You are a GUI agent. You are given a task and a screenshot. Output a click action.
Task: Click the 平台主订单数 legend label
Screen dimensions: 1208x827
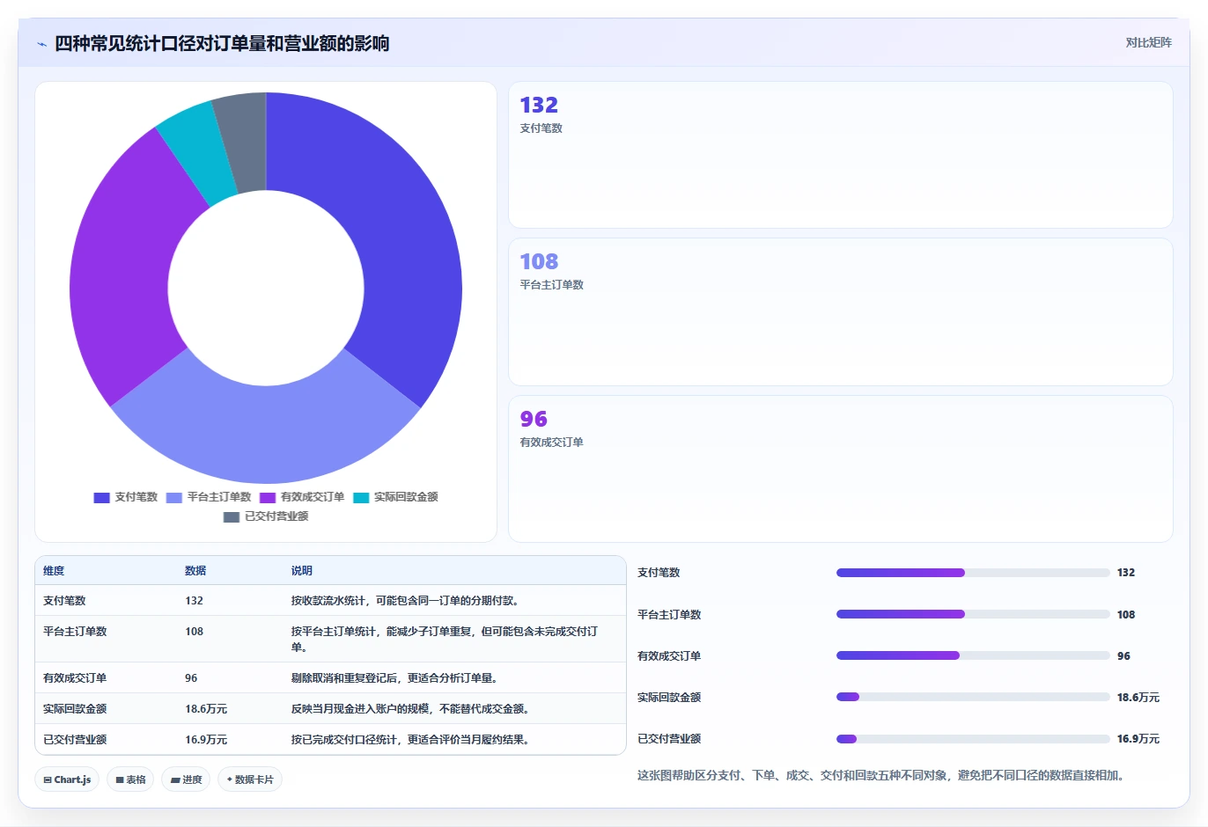click(x=218, y=497)
